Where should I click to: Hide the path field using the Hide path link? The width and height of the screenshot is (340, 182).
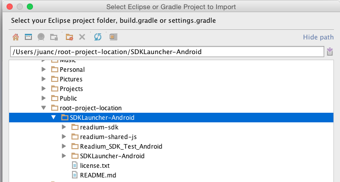pos(318,37)
